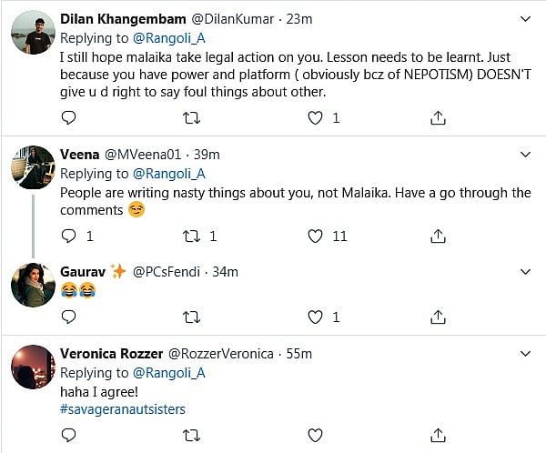Click Gaurav's profile avatar
Screen dimensions: 546x453
point(33,285)
